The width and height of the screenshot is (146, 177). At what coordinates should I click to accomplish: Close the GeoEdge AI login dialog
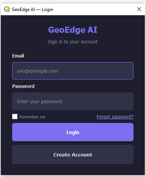139,9
